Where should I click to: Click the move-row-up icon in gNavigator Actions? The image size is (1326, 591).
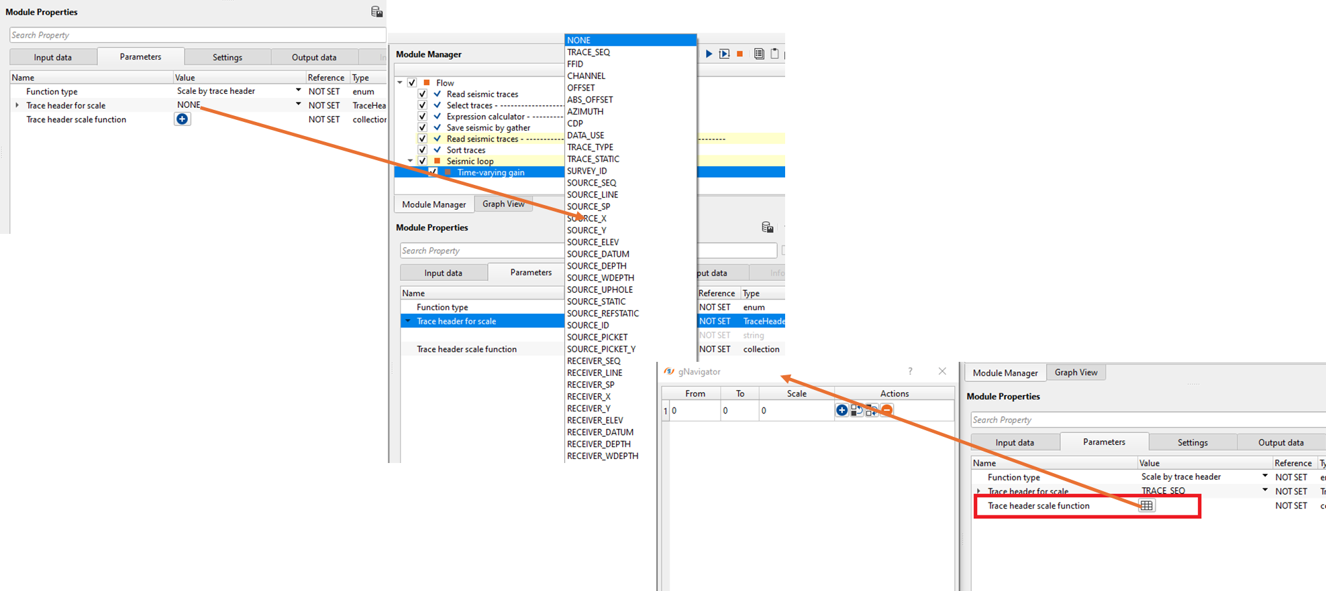(857, 410)
